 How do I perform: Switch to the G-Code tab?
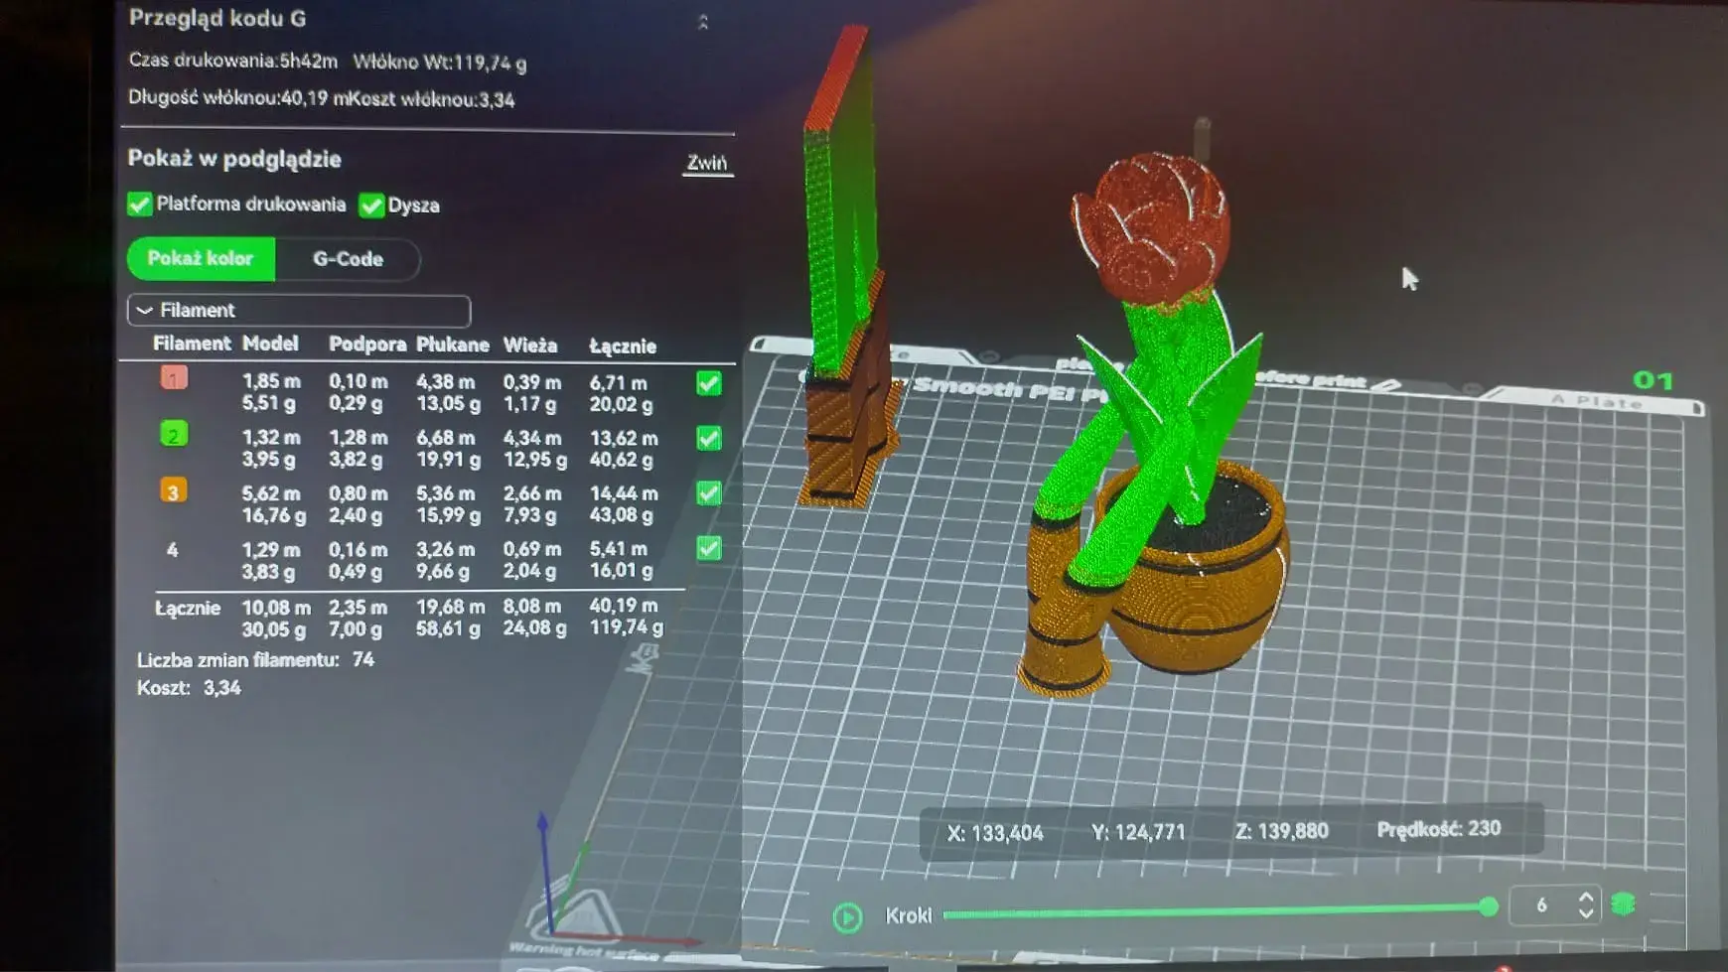[x=348, y=259]
